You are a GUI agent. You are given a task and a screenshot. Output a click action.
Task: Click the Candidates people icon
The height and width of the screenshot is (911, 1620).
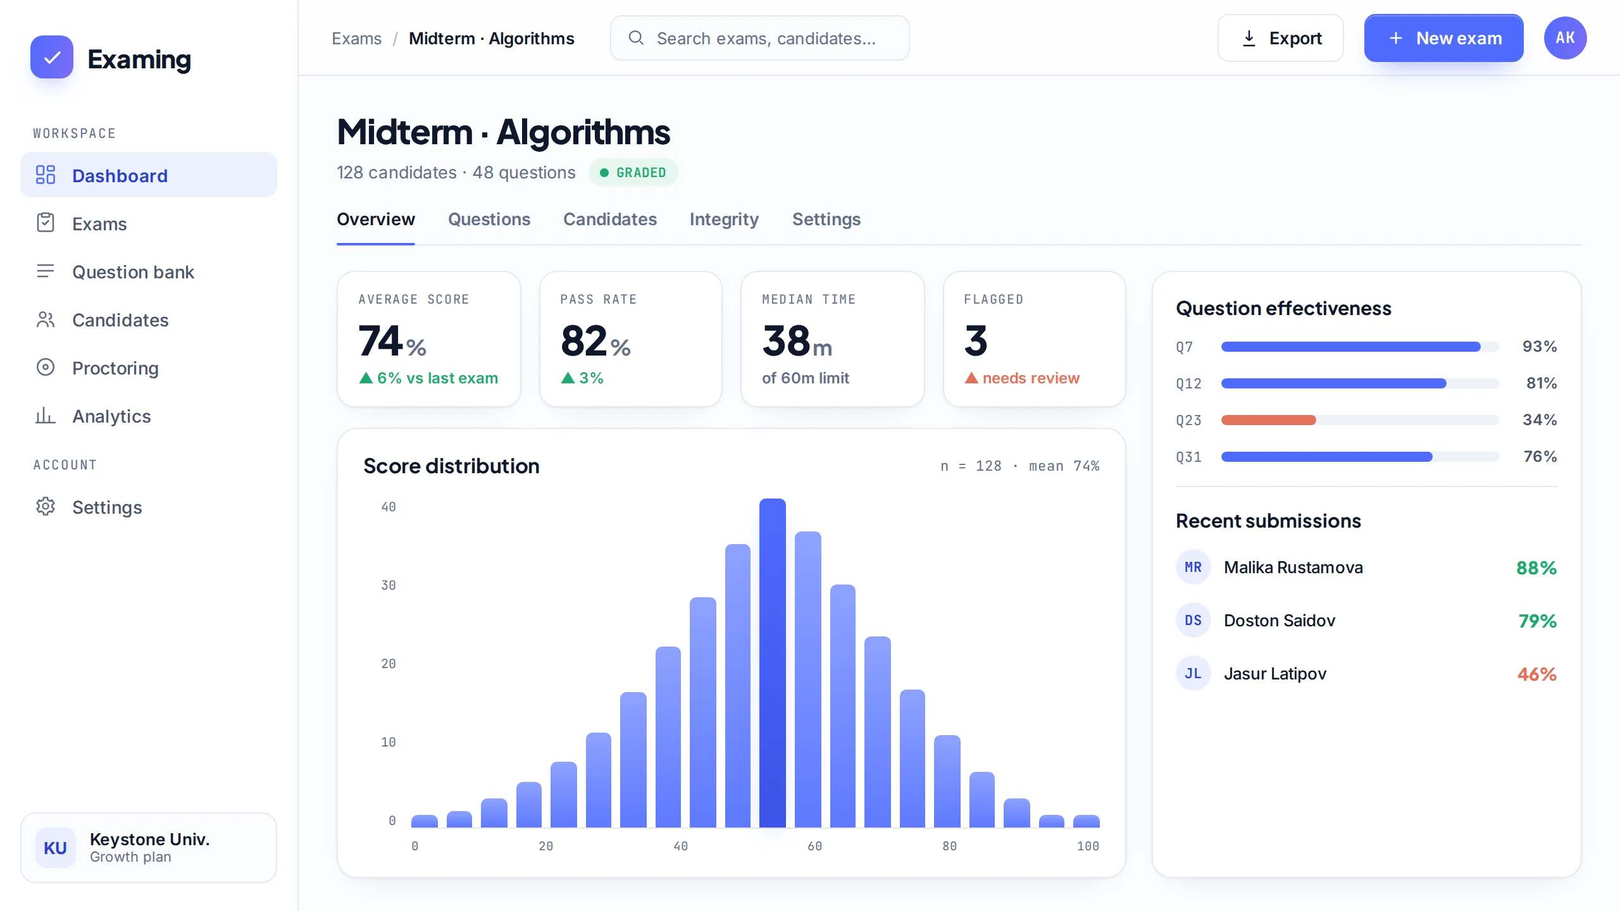(46, 319)
